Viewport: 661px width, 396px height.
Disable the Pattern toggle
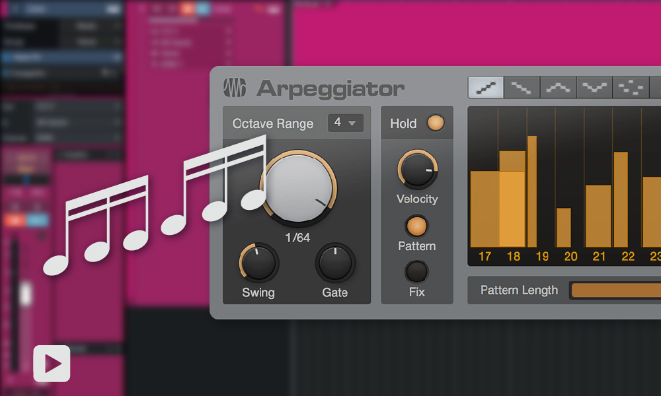[416, 226]
